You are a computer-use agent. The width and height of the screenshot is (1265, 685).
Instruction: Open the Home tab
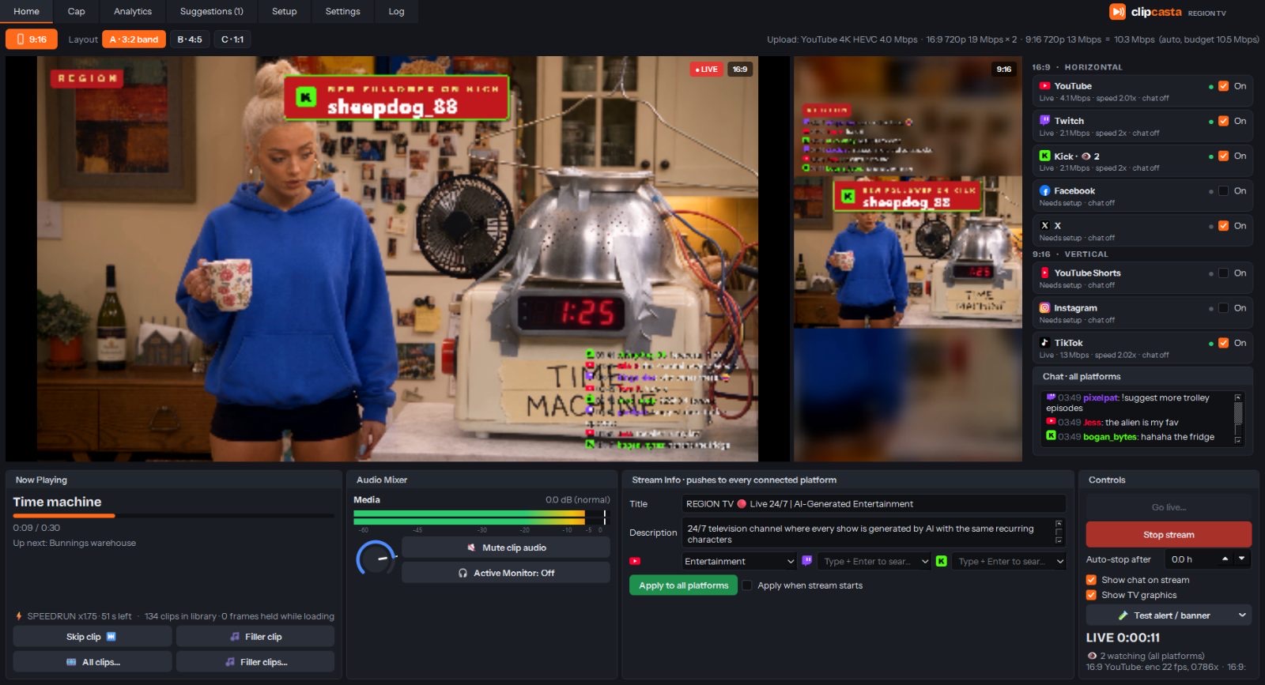[x=26, y=11]
